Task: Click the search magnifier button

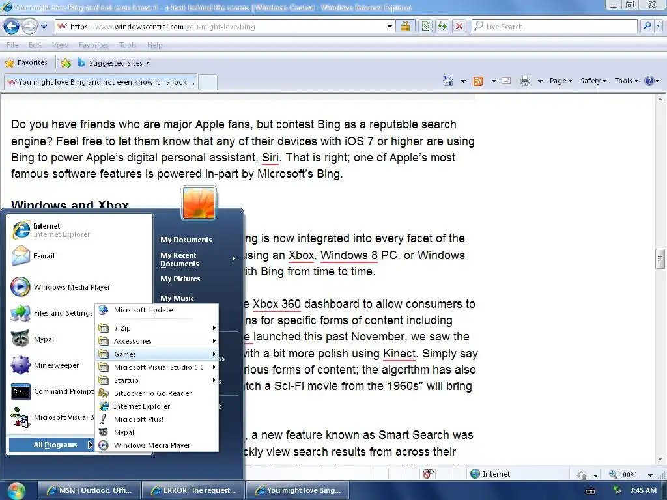Action: (647, 26)
